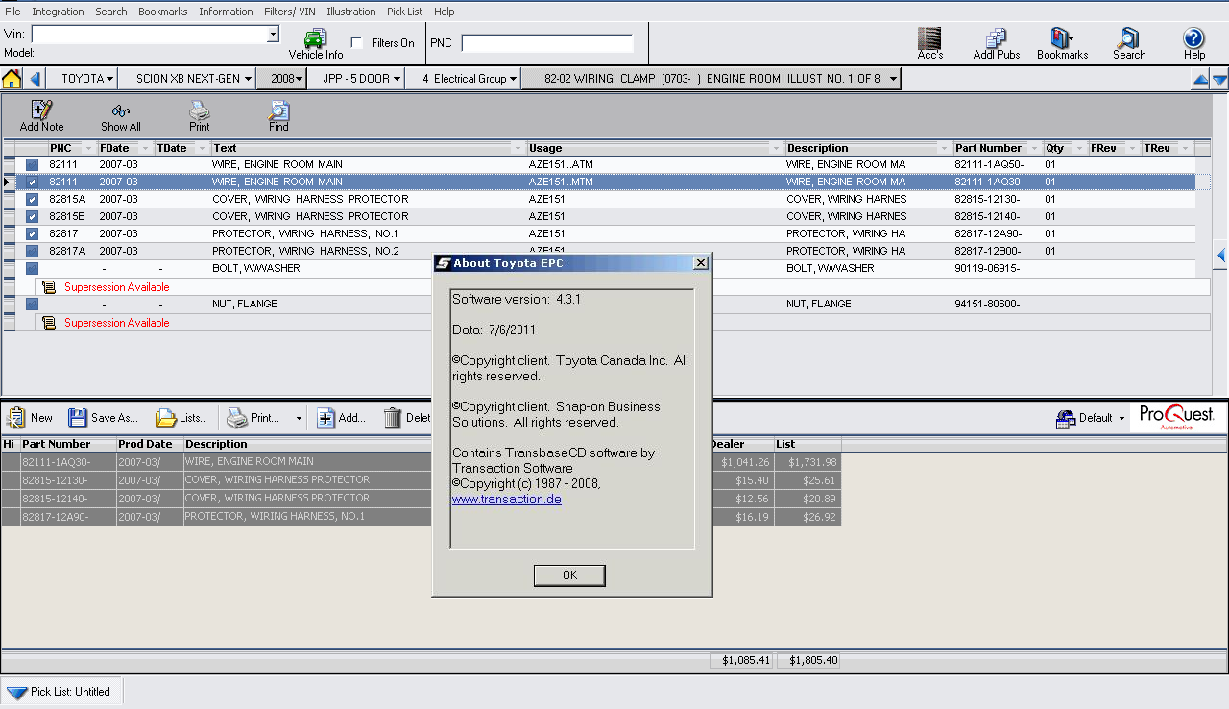Close the About Toyota EPC dialog
Screen dimensions: 1229x709
point(701,263)
